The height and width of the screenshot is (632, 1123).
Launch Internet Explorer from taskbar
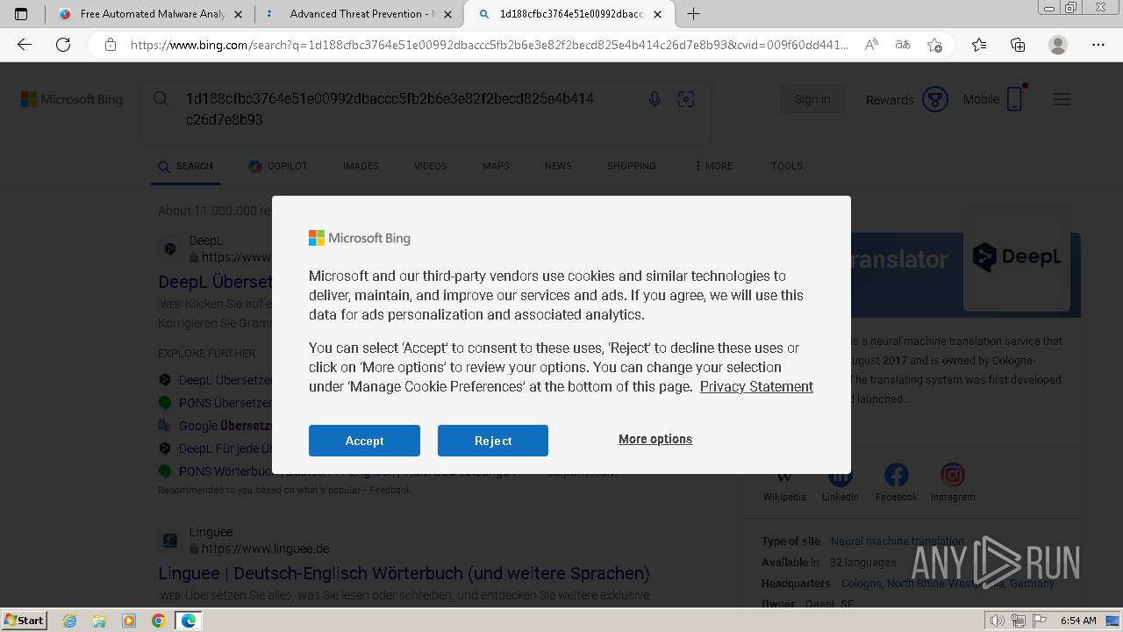[x=69, y=621]
